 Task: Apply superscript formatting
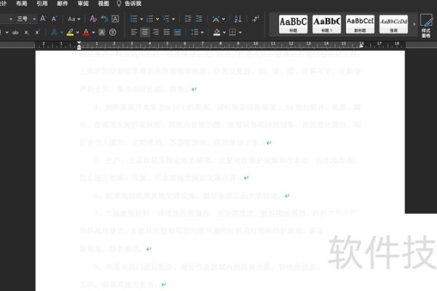37,33
